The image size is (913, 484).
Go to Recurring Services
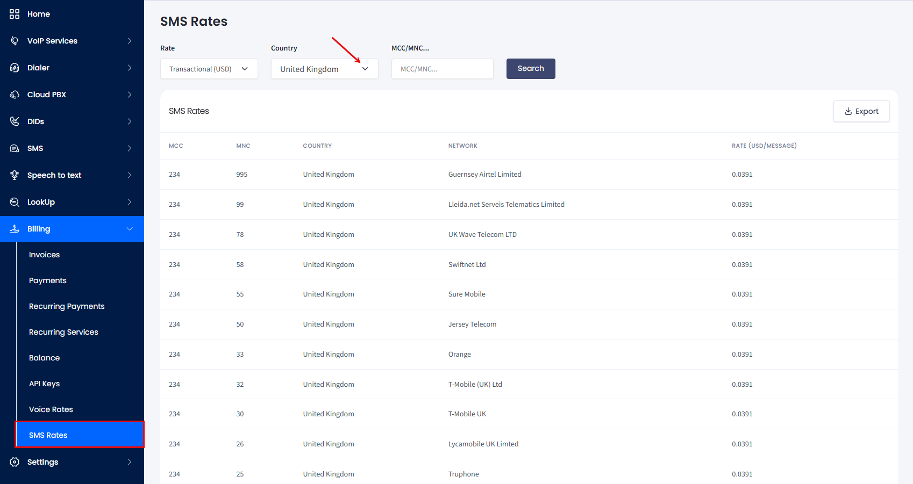pos(63,332)
